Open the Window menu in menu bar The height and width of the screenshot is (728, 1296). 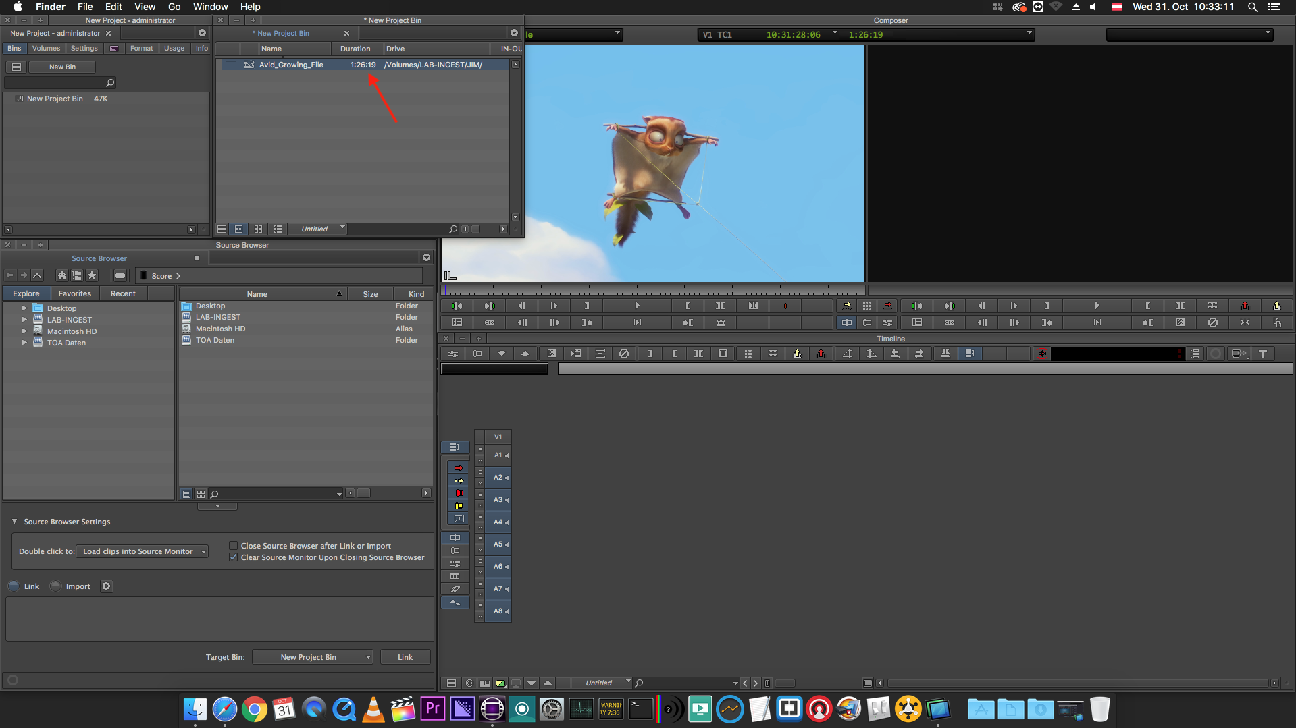210,7
